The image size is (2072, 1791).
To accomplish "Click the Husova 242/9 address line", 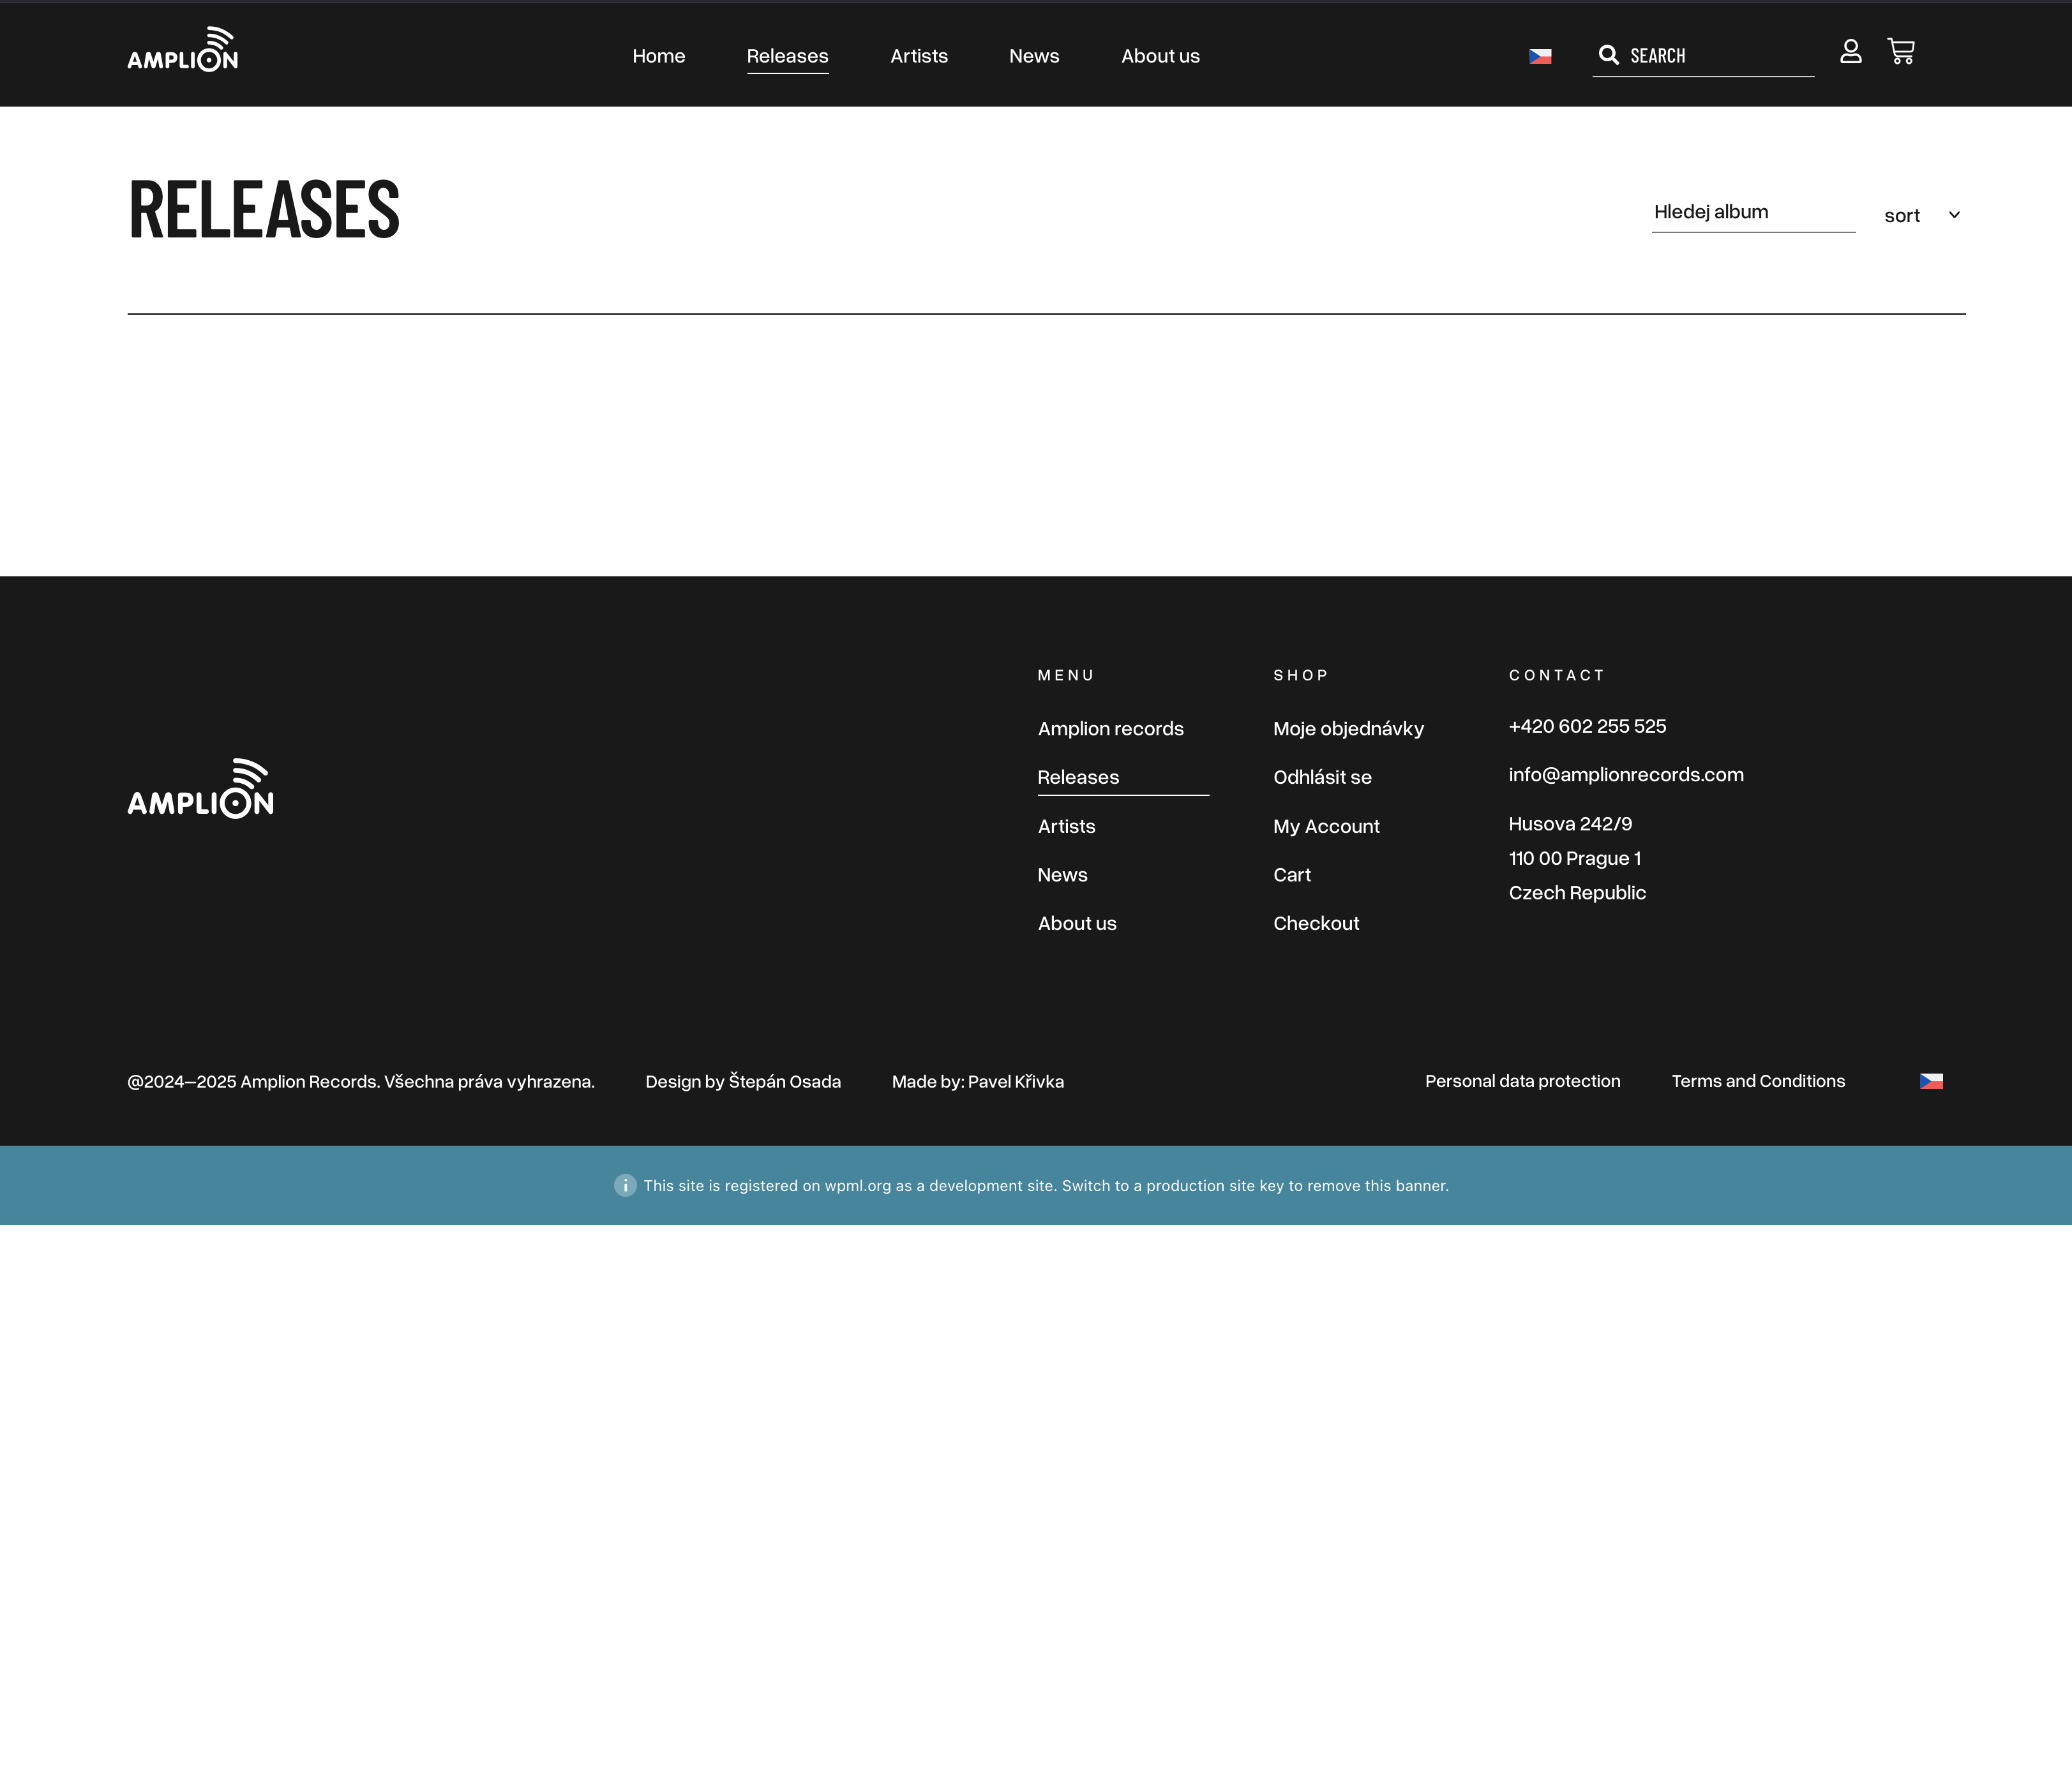I will pos(1570,824).
